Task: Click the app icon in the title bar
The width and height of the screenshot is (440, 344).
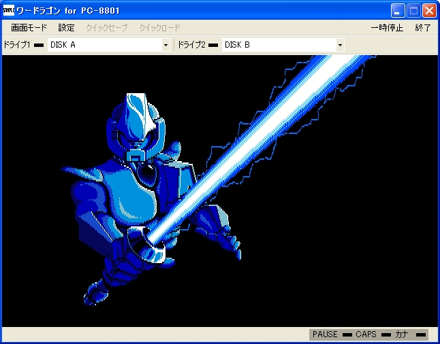Action: (x=9, y=10)
